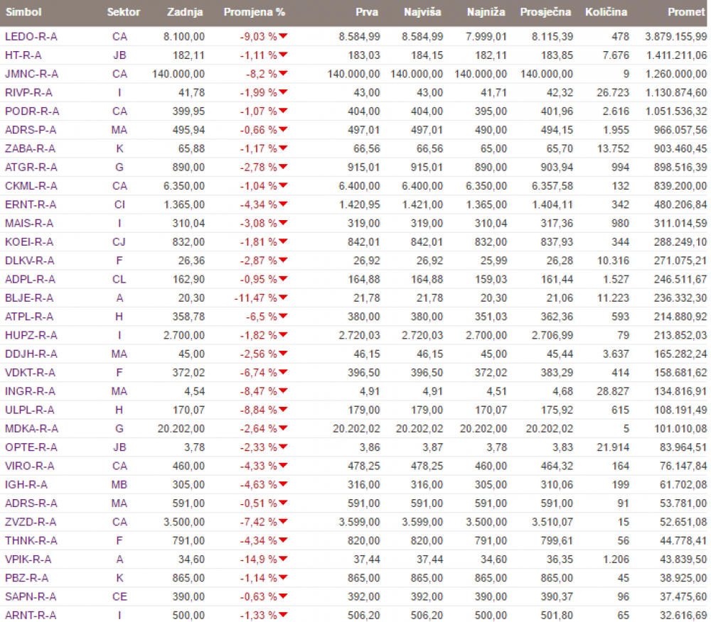Screen dimensions: 711x622
Task: Click the red down arrow for LEDO-R-A
Action: pyautogui.click(x=284, y=36)
